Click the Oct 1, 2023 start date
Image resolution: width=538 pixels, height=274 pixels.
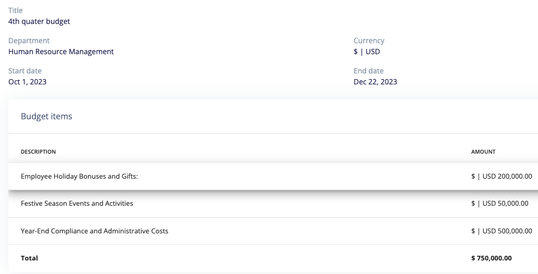28,82
